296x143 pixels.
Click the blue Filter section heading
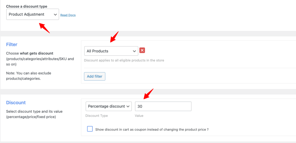[12, 44]
